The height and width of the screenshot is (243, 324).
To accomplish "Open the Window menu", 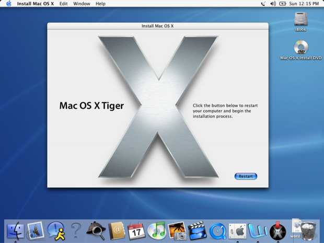I will (82, 4).
